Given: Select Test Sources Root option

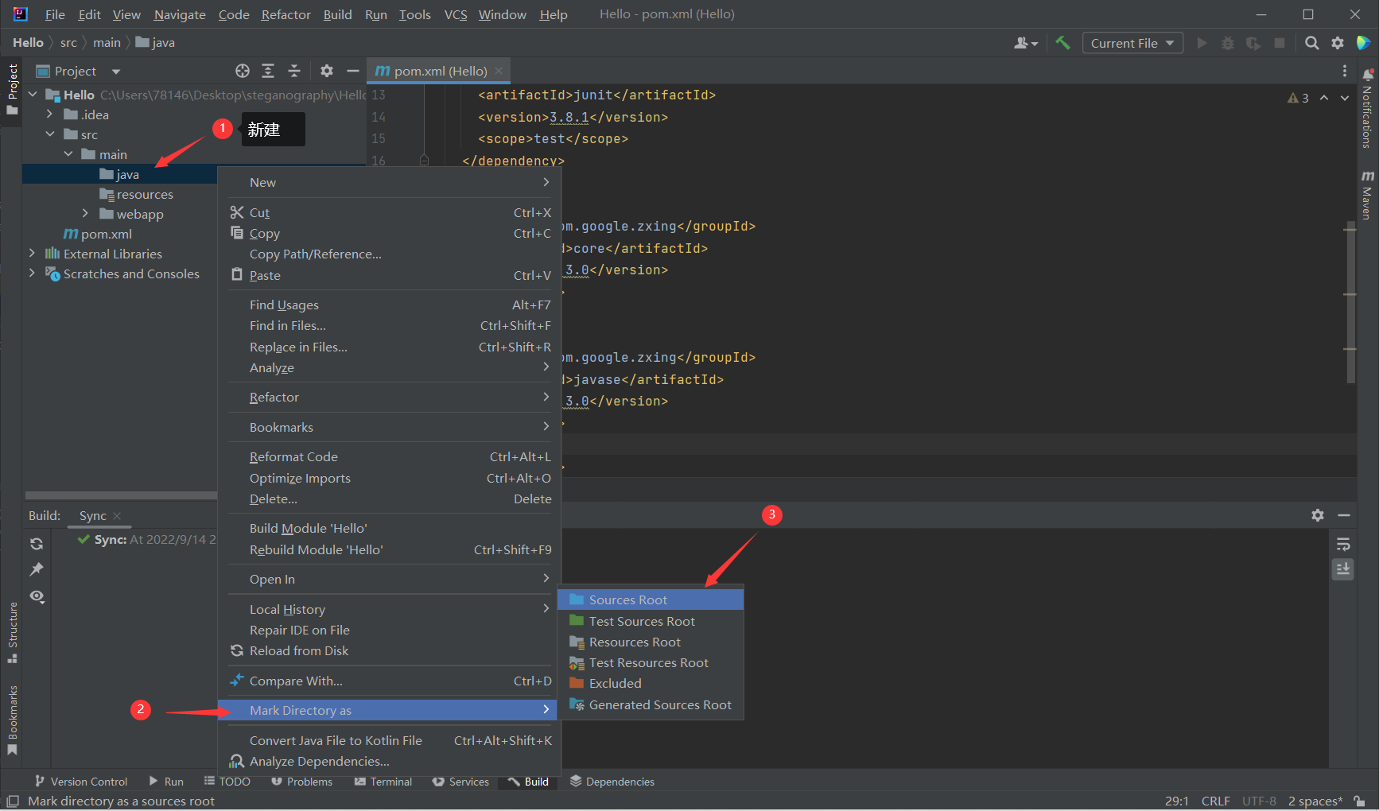Looking at the screenshot, I should click(651, 621).
